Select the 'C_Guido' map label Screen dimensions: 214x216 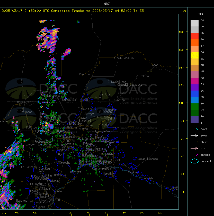[x=31, y=127]
